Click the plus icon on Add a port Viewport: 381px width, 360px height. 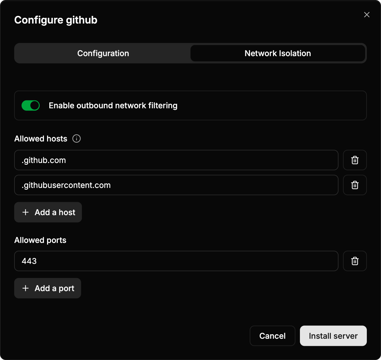point(25,288)
